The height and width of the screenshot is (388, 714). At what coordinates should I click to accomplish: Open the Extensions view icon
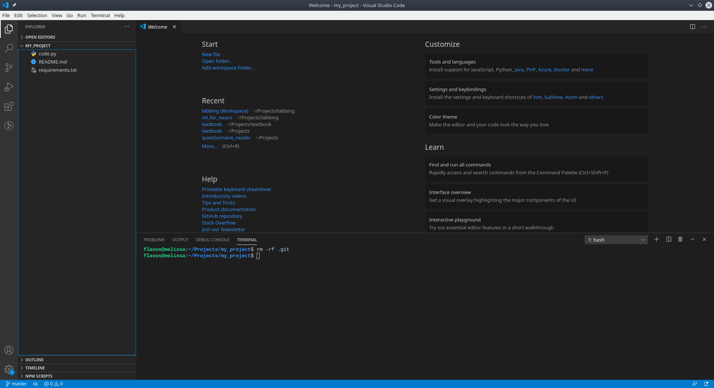(x=9, y=107)
